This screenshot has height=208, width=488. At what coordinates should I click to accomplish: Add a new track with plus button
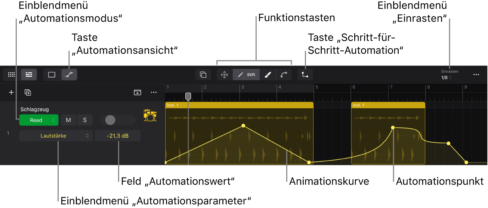coord(11,92)
